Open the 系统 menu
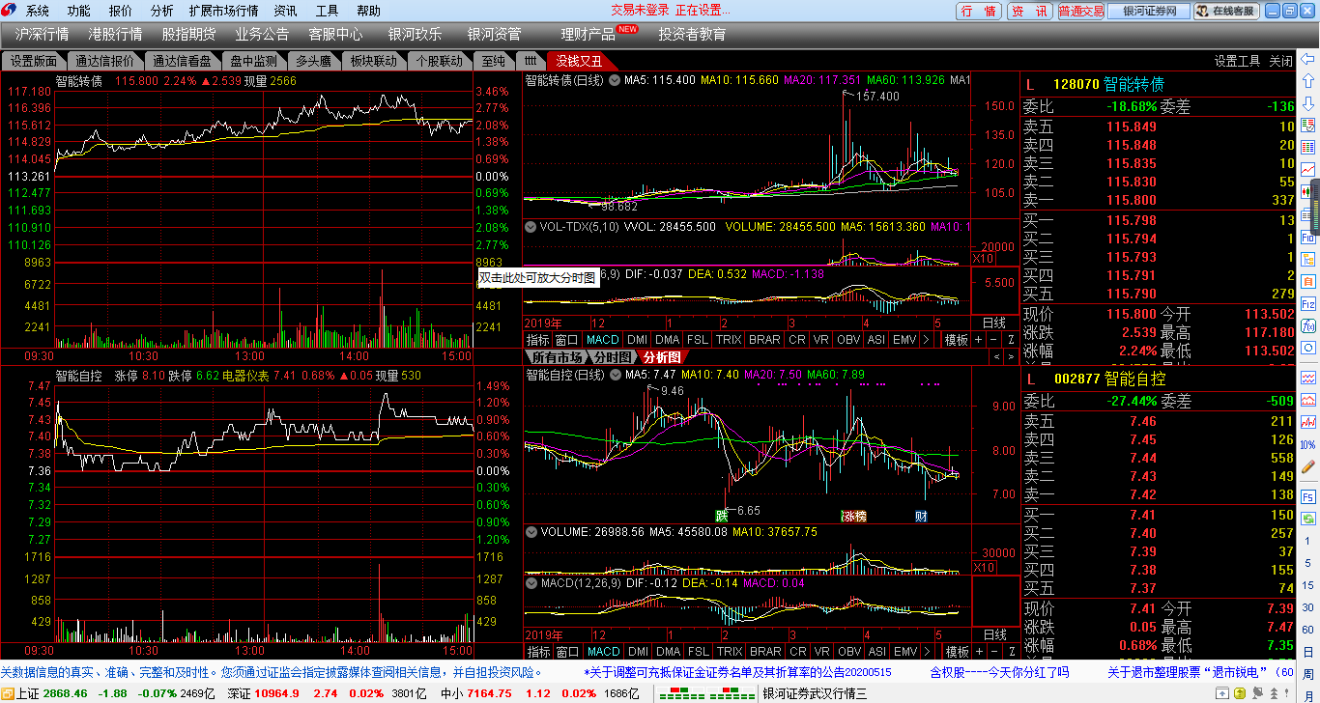1320x703 pixels. coord(38,11)
